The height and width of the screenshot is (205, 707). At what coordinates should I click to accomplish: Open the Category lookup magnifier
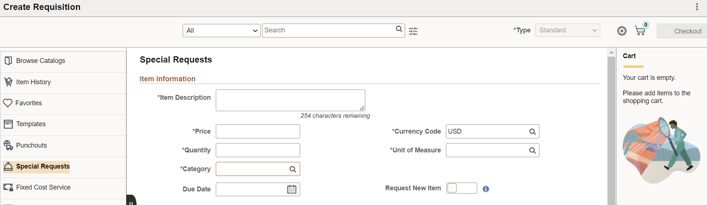point(293,169)
